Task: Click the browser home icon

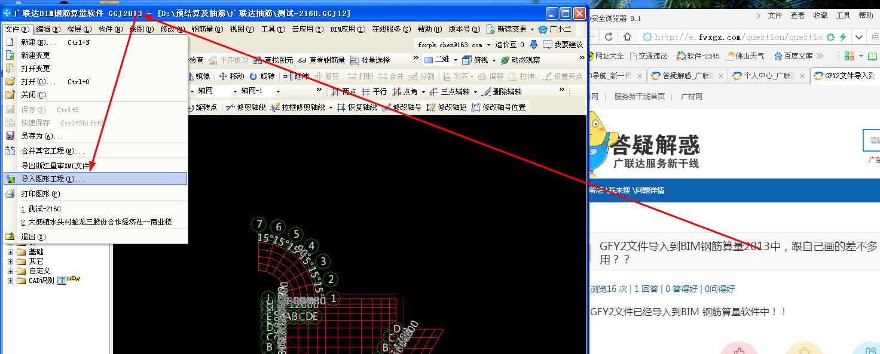Action: tap(627, 37)
